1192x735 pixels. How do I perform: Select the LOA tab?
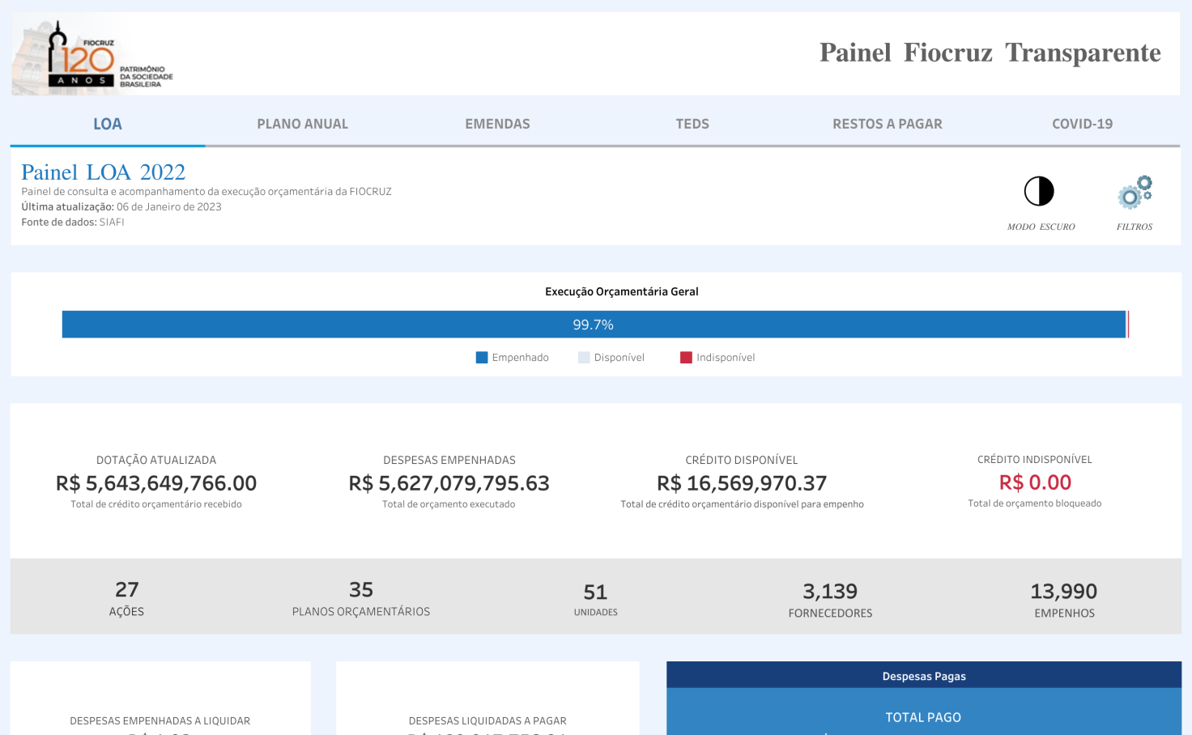[x=108, y=124]
